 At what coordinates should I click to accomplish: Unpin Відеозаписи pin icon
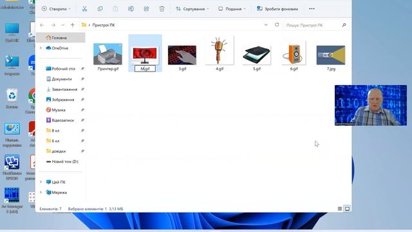(x=82, y=121)
